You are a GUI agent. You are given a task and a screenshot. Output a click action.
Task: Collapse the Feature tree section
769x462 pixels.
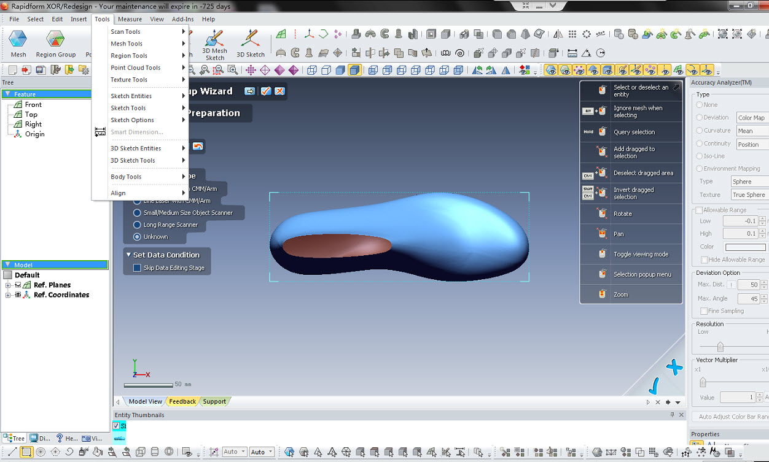click(7, 94)
